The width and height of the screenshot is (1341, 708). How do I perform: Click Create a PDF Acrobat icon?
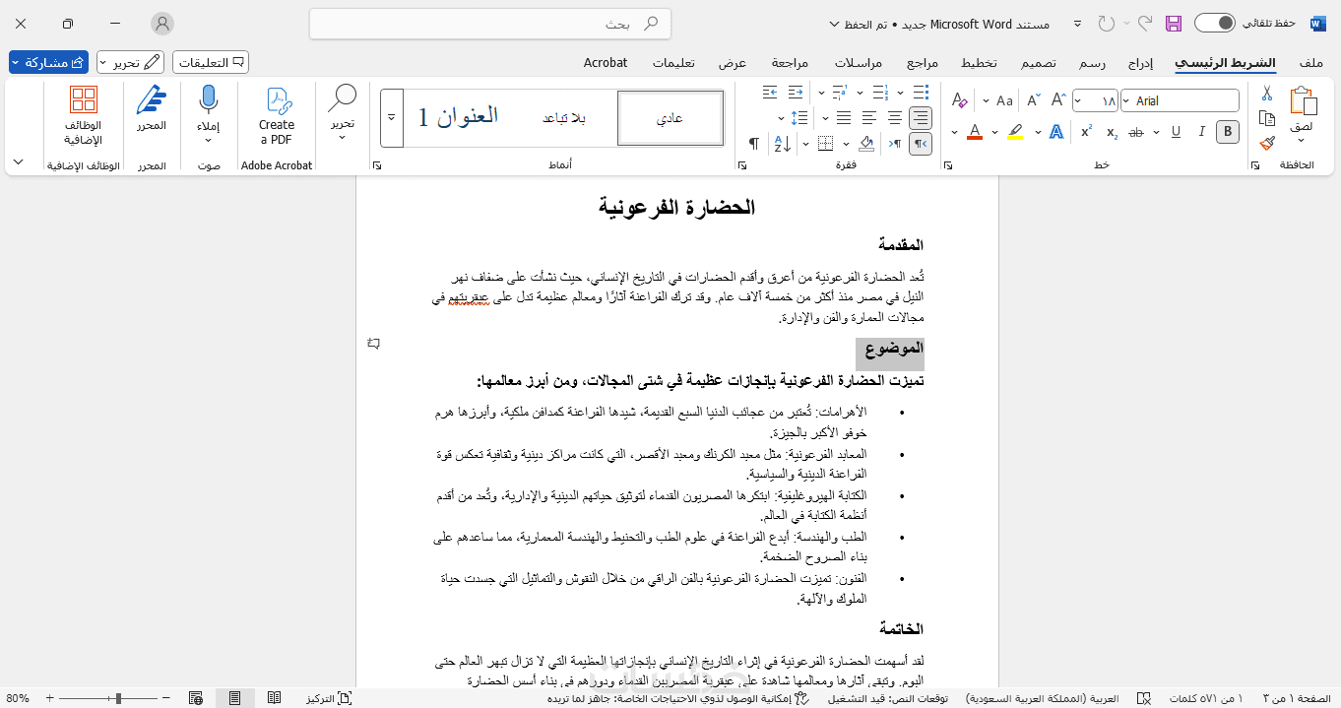(277, 116)
